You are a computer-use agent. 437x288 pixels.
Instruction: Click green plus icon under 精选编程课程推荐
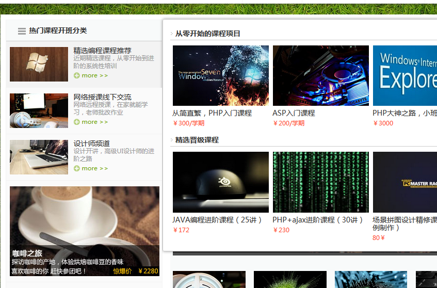point(77,76)
